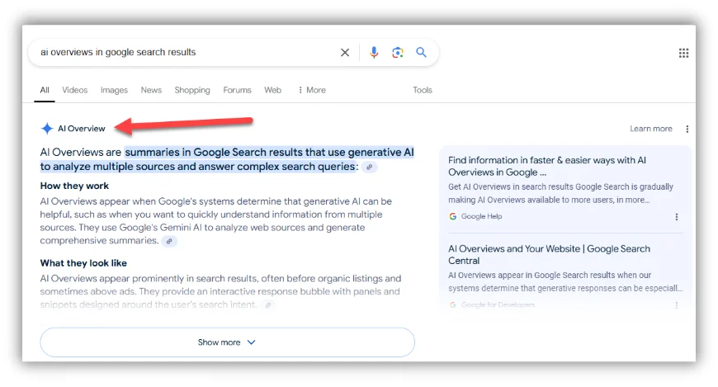Click source link icon after summary headline
The width and height of the screenshot is (718, 387).
[369, 168]
